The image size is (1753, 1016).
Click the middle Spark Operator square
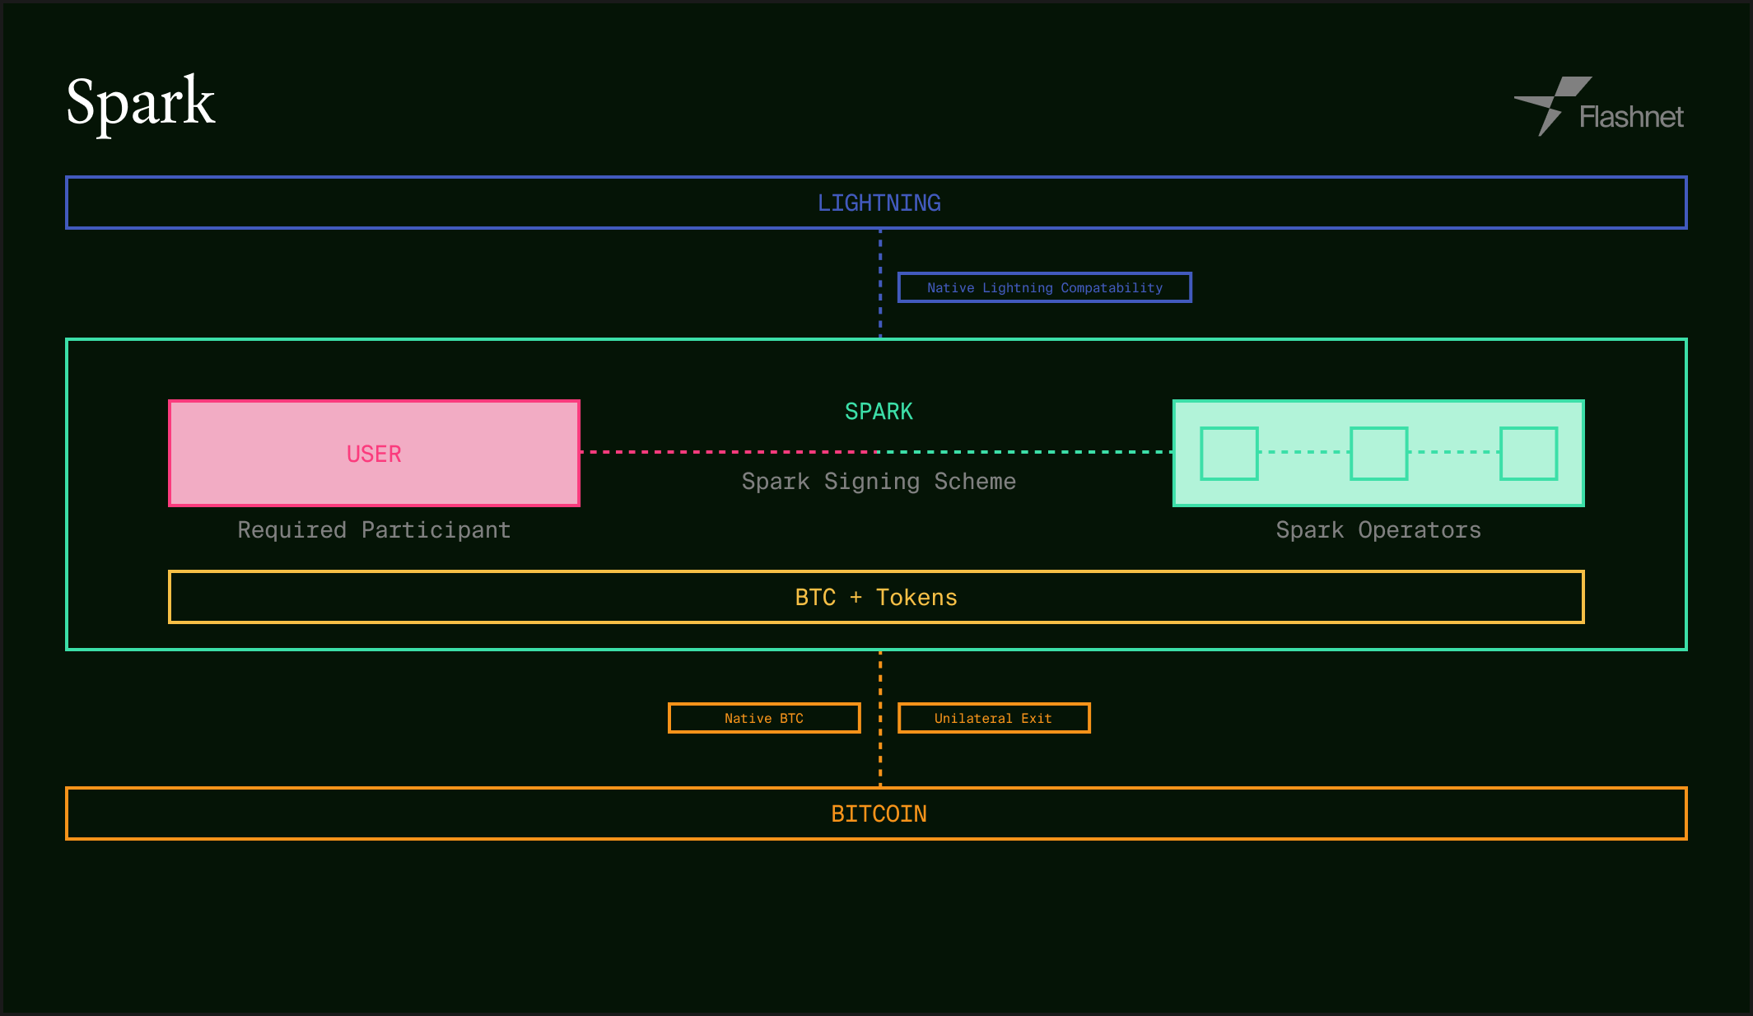coord(1378,453)
